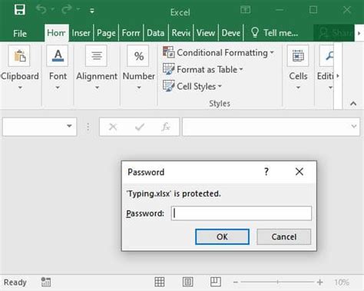Expand the formula bar
Image resolution: width=364 pixels, height=291 pixels.
(x=354, y=126)
